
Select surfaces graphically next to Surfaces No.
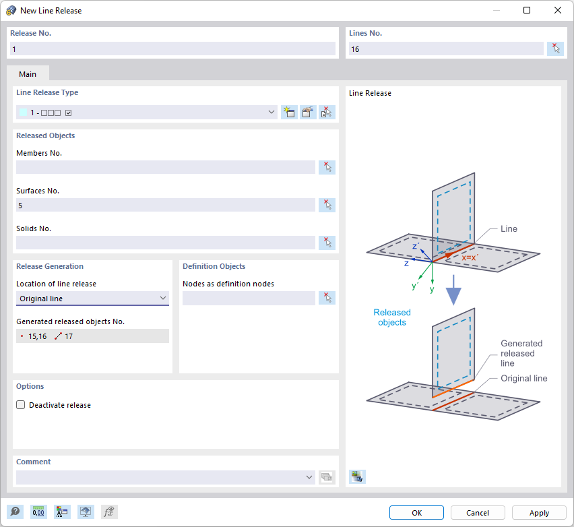click(x=327, y=204)
